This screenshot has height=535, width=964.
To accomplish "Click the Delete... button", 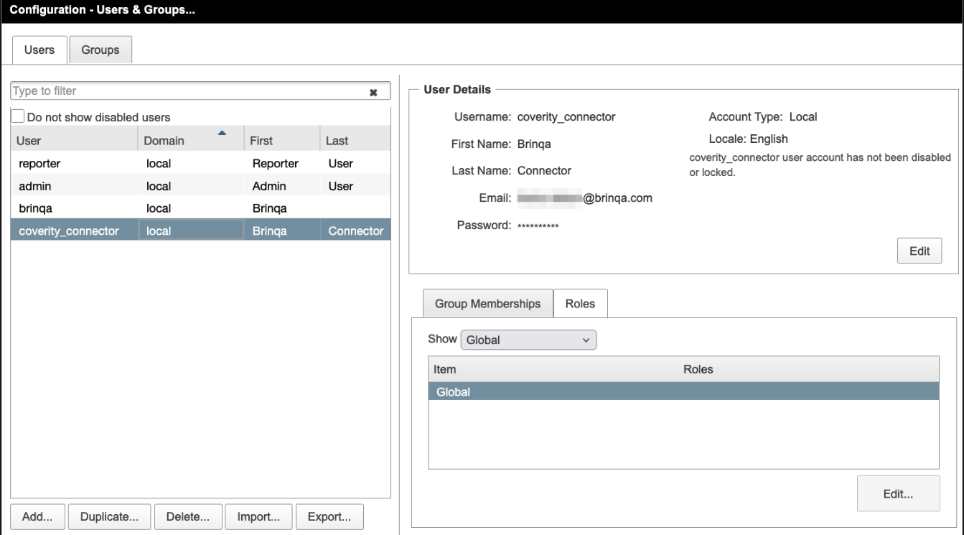I will (188, 516).
